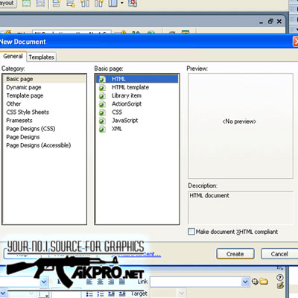Open the Link field dropdown arrow

coord(245,282)
